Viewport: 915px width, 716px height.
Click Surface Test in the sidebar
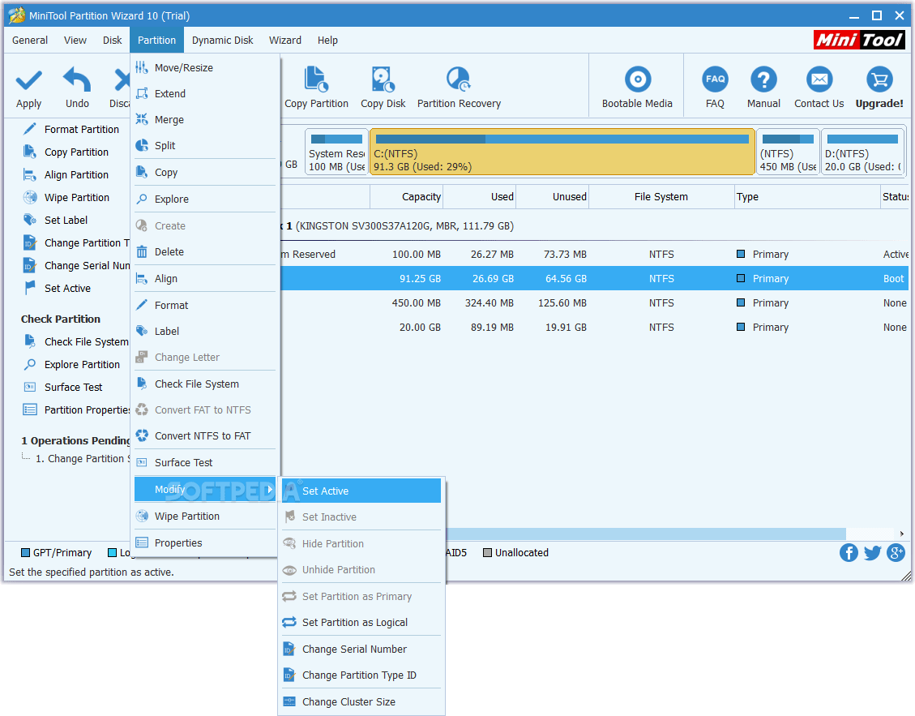[x=62, y=388]
